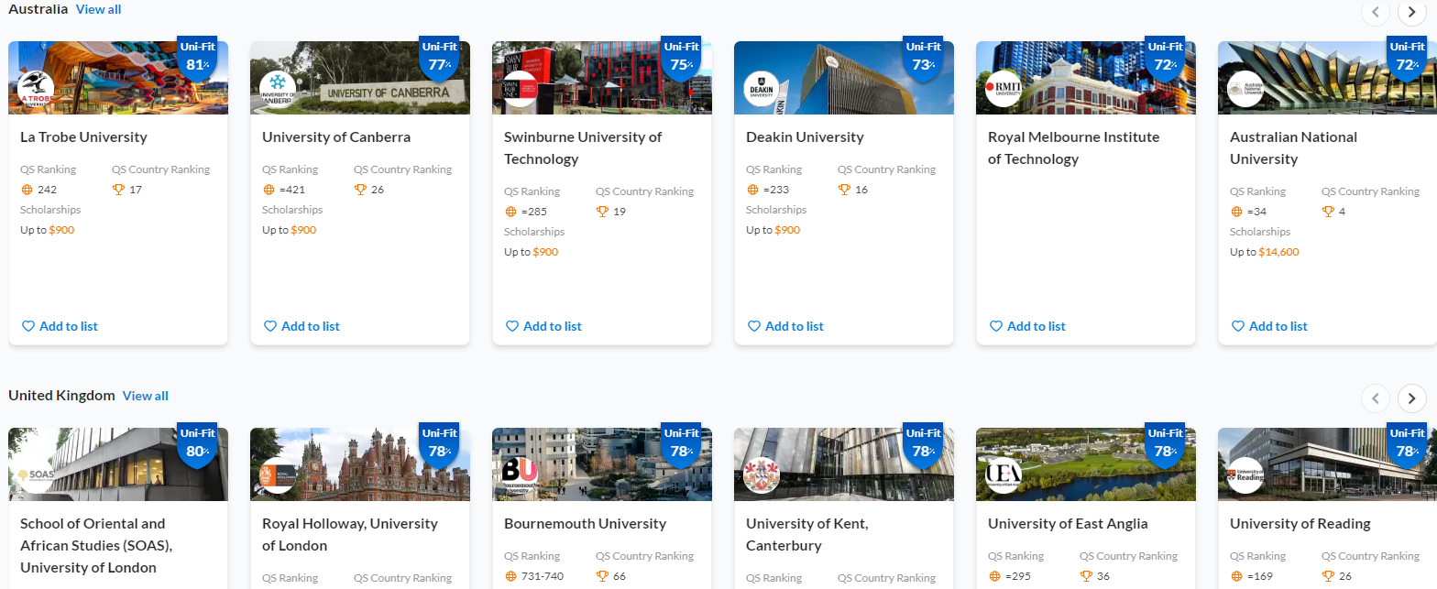Click the Bournemouth University BU logo
This screenshot has height=589, width=1437.
pos(521,474)
